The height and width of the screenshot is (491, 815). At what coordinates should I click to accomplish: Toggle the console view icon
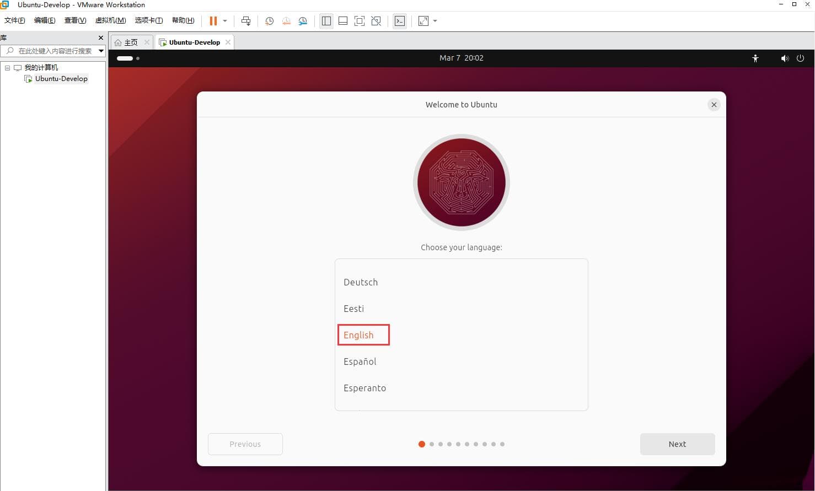400,21
